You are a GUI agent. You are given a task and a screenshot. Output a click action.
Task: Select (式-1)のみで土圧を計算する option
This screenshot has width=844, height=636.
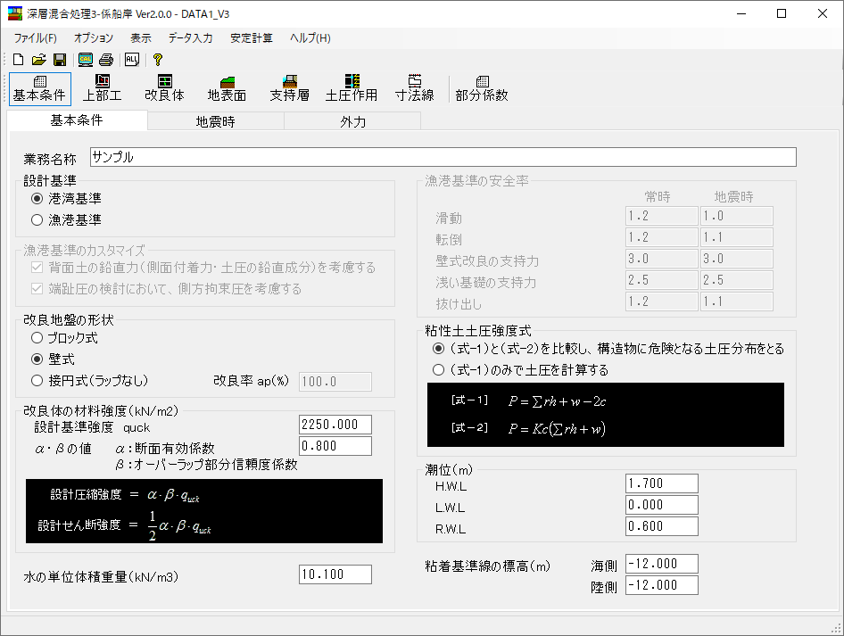tap(438, 369)
